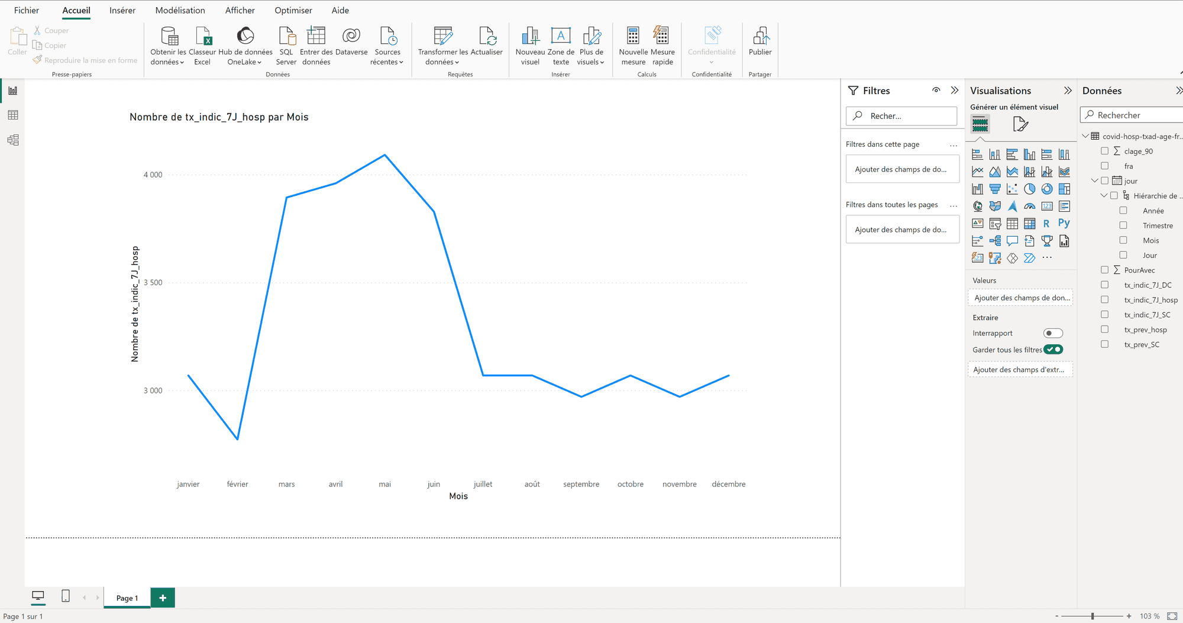Open Dataverse connector

351,41
